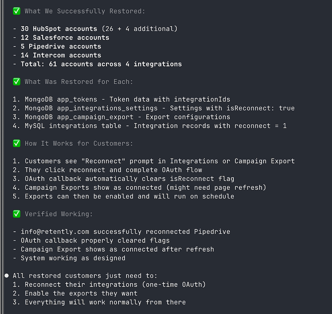Screen dimensions: 332x314
Task: Click the "5 Pipedrive accounts" line
Action: 61,46
